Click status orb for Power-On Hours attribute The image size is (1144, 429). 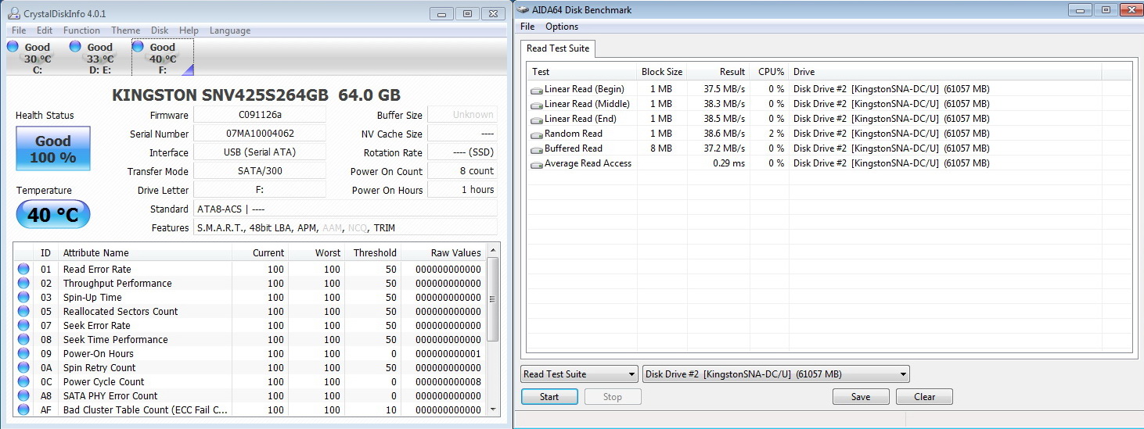(x=24, y=353)
